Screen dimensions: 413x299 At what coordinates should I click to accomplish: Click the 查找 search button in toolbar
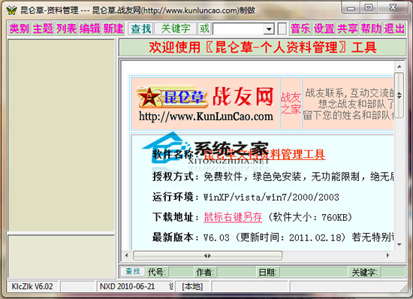140,29
